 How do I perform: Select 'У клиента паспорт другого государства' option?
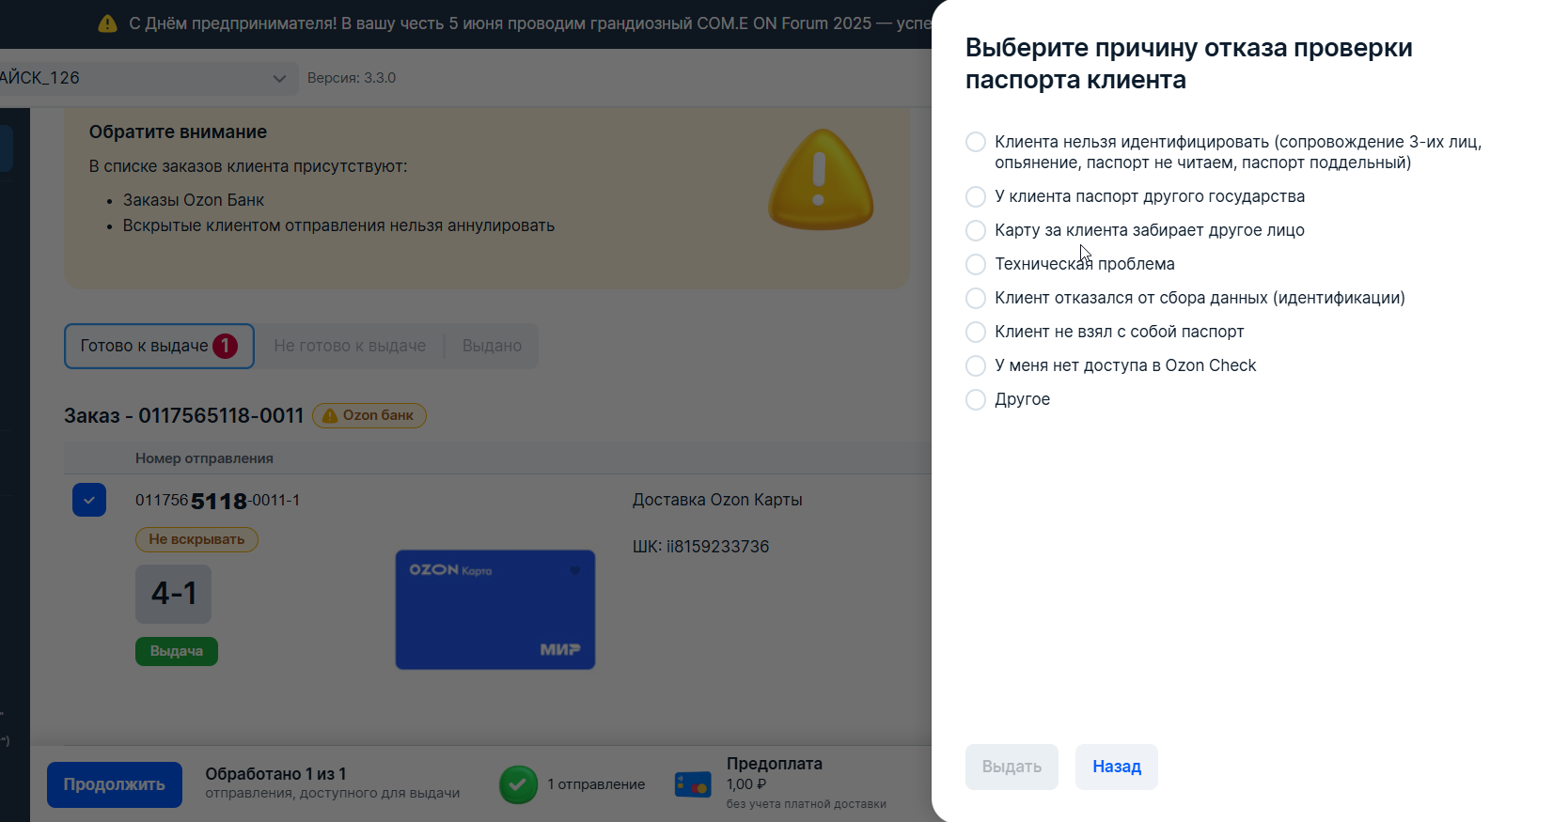[x=976, y=196]
